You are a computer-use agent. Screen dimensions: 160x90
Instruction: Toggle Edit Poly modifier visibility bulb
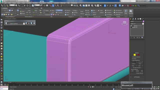coord(131,26)
